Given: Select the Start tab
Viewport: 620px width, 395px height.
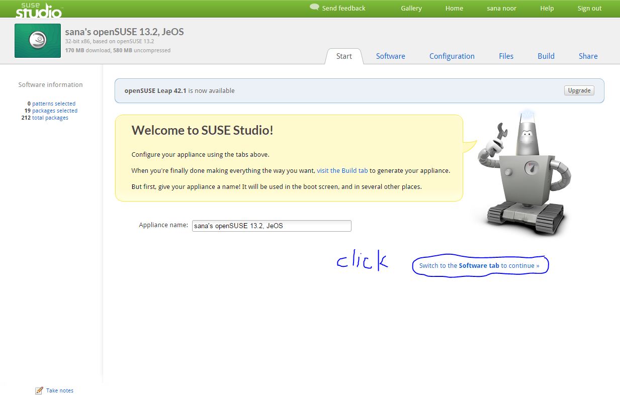Looking at the screenshot, I should [344, 56].
